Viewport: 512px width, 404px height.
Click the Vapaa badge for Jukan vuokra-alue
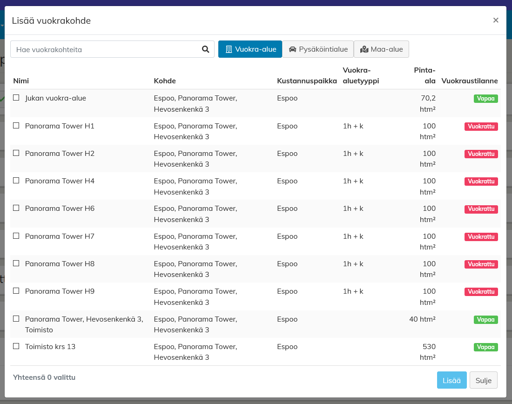point(486,99)
